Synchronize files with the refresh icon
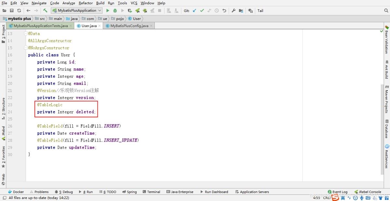 19,11
